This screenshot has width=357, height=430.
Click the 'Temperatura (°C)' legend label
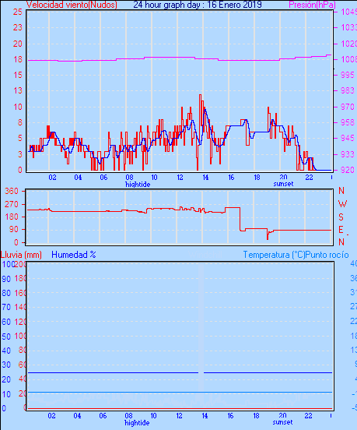click(274, 255)
